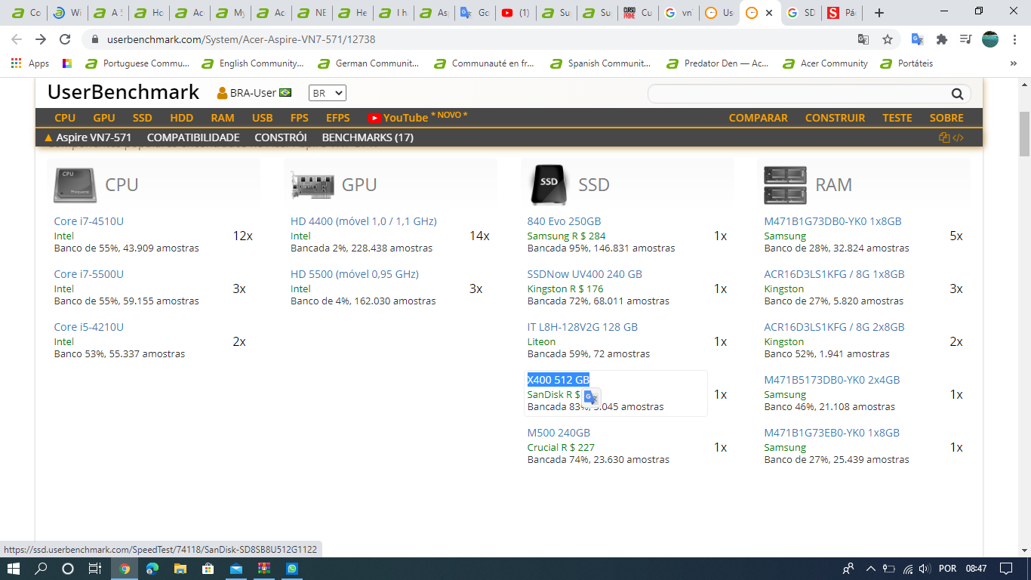Image resolution: width=1031 pixels, height=580 pixels.
Task: Click the page vertical scrollbar thumb
Action: point(1024,134)
